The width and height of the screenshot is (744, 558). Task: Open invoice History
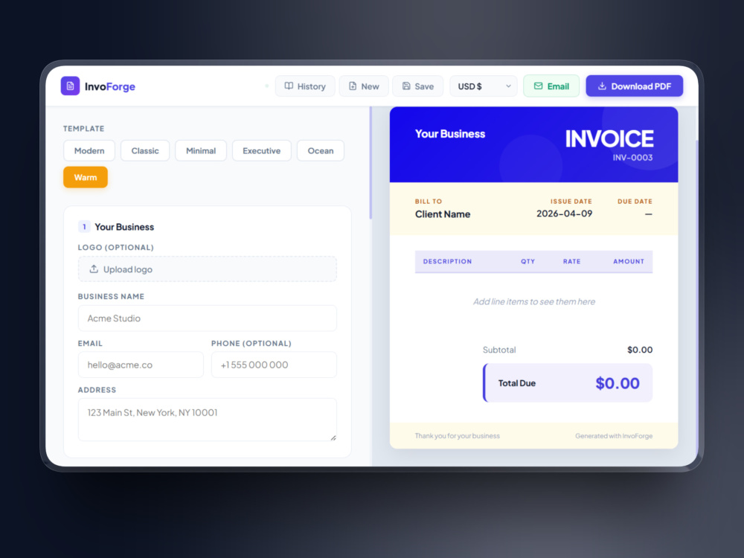[x=305, y=86]
